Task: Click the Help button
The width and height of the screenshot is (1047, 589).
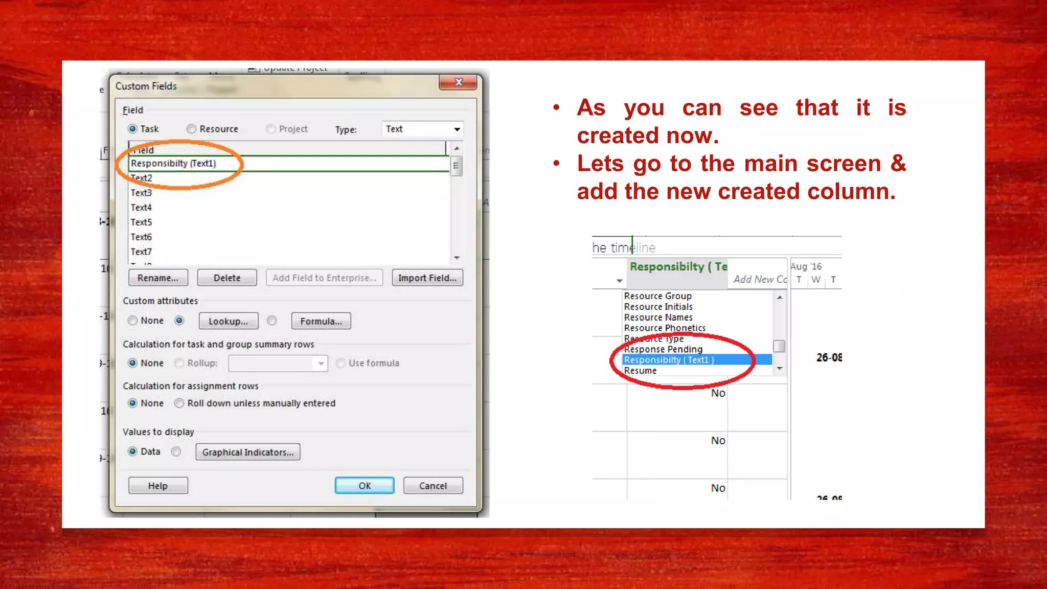Action: [x=158, y=486]
